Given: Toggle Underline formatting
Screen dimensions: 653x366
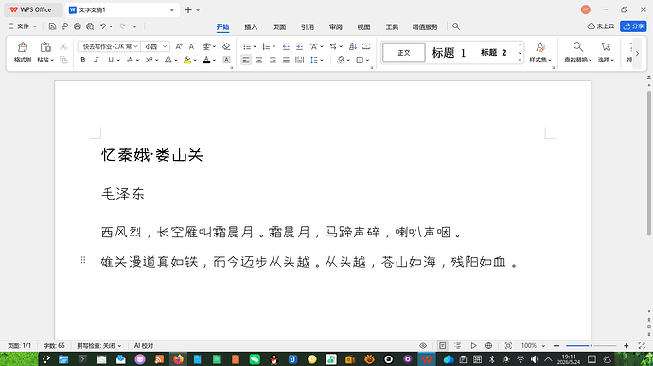Looking at the screenshot, I should 111,60.
